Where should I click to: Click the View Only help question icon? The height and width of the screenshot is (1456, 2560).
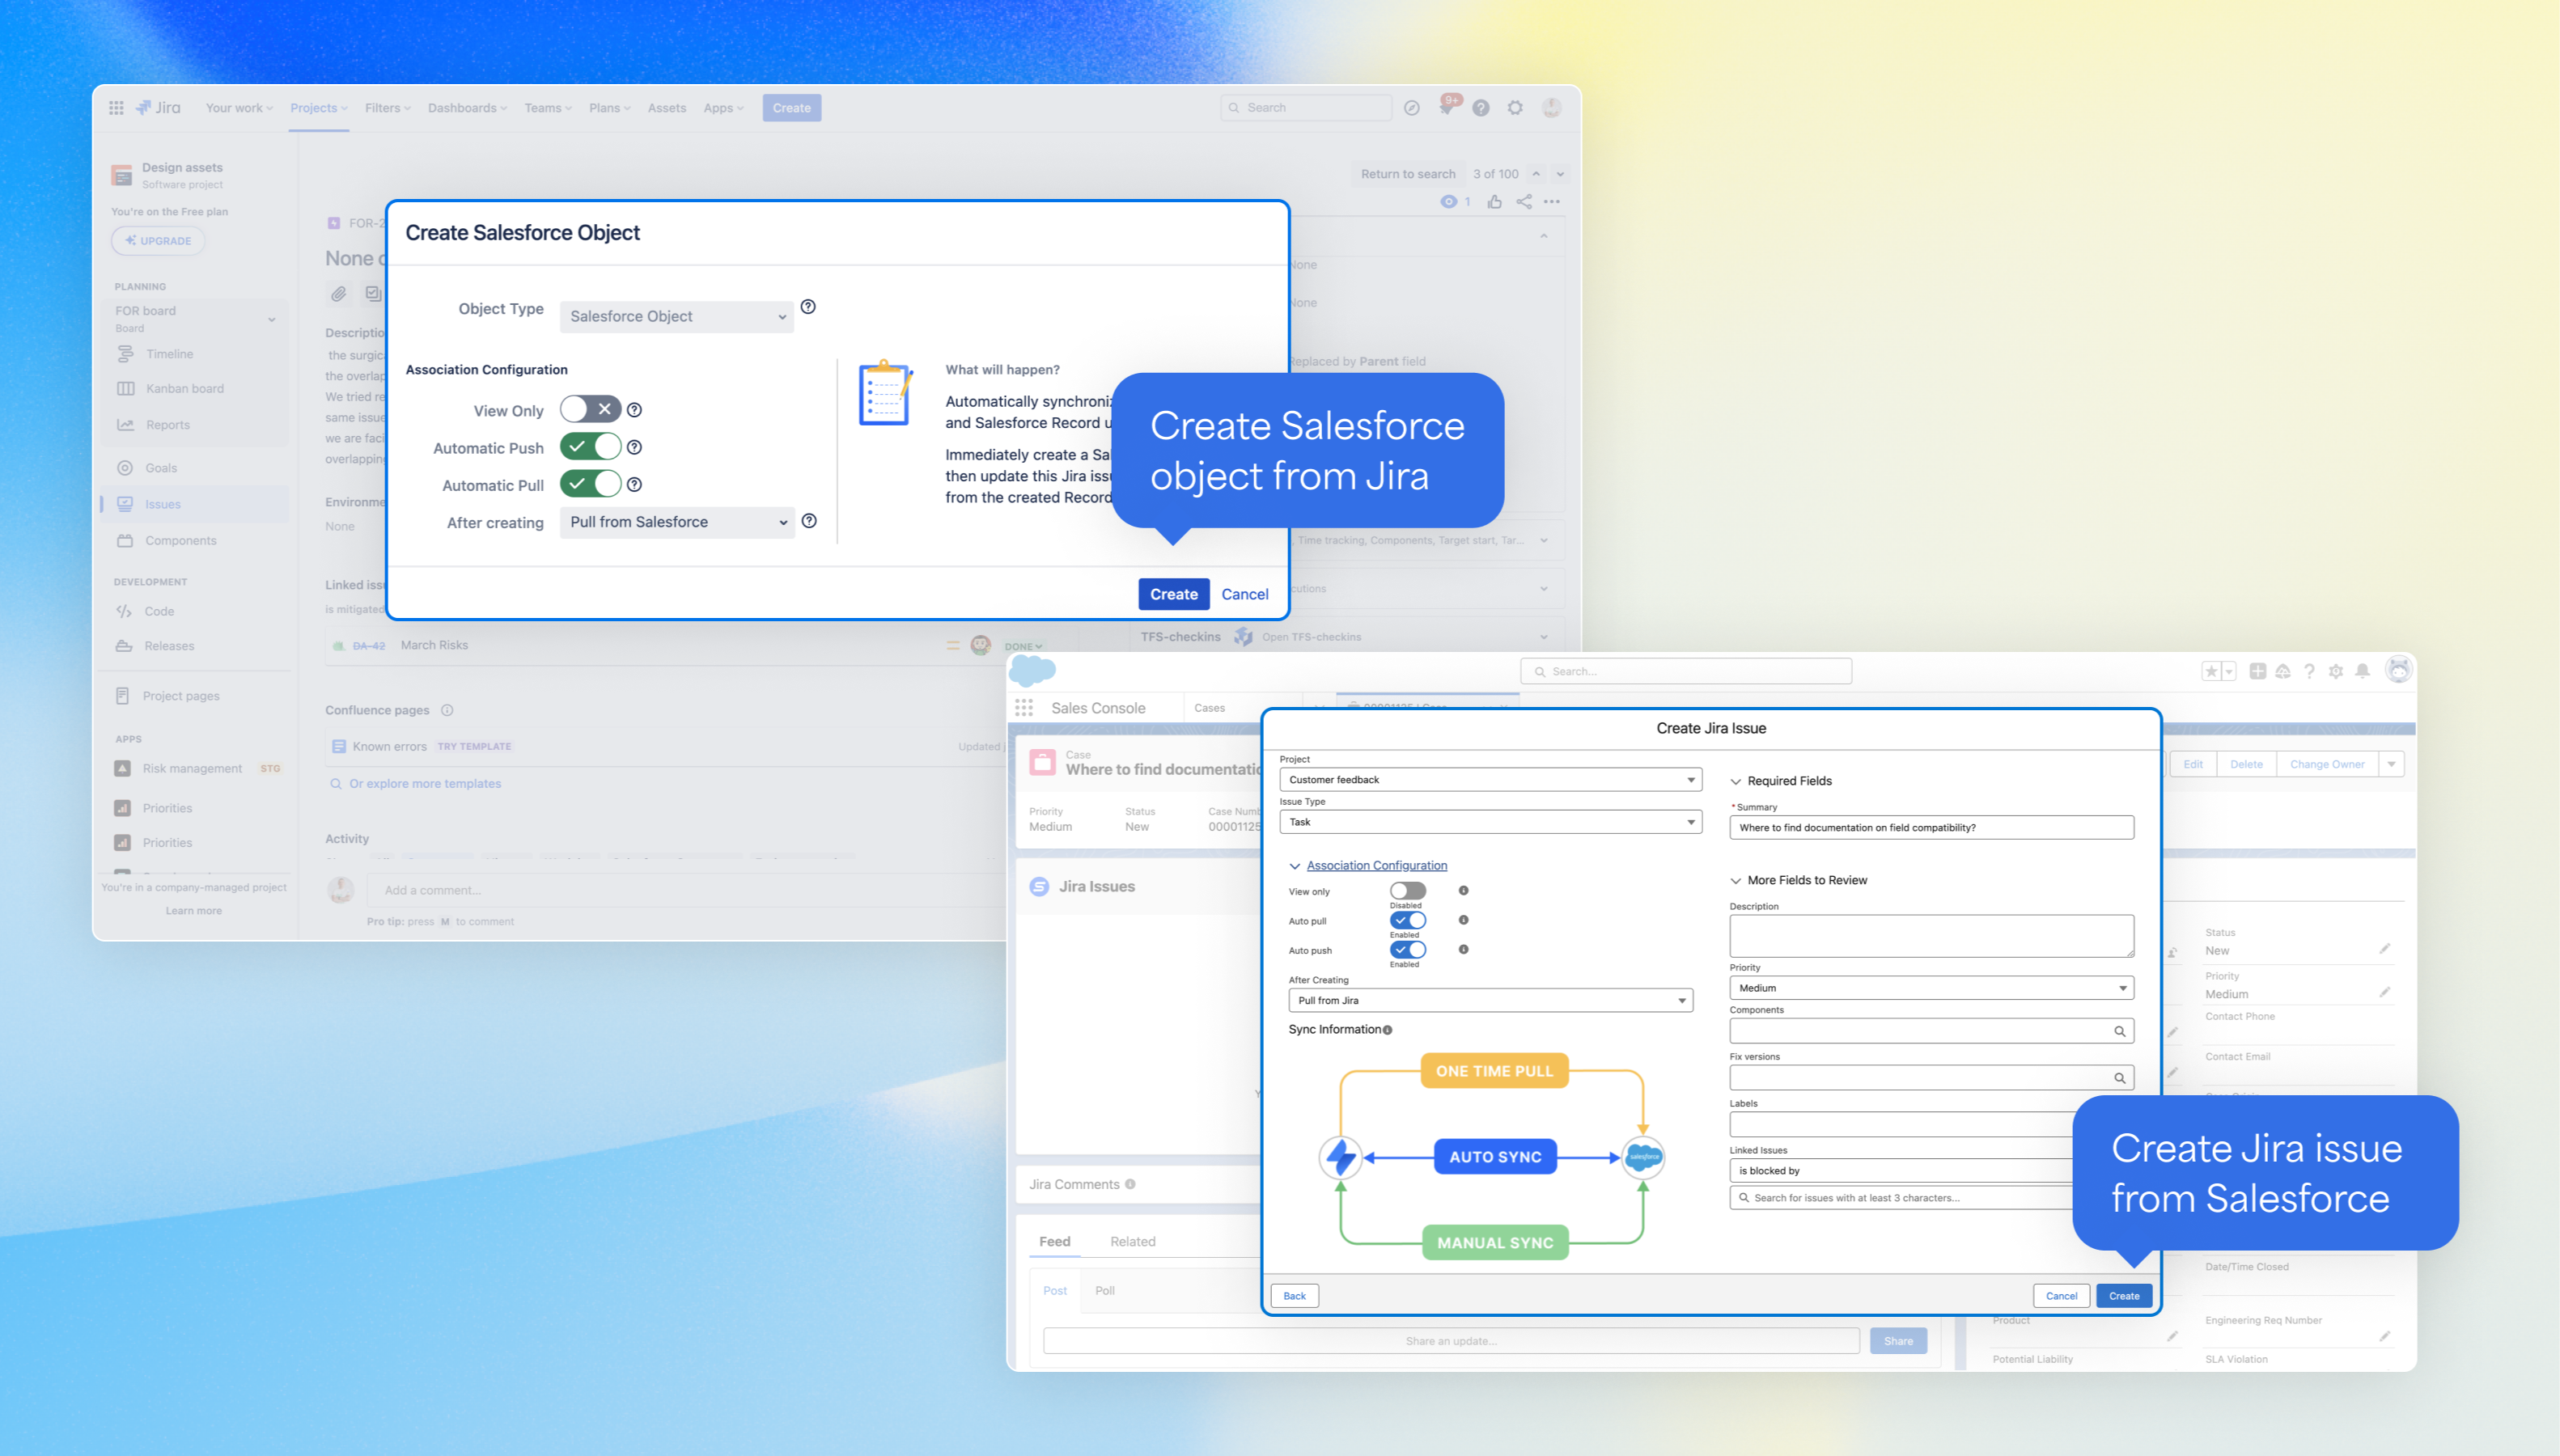pos(634,410)
